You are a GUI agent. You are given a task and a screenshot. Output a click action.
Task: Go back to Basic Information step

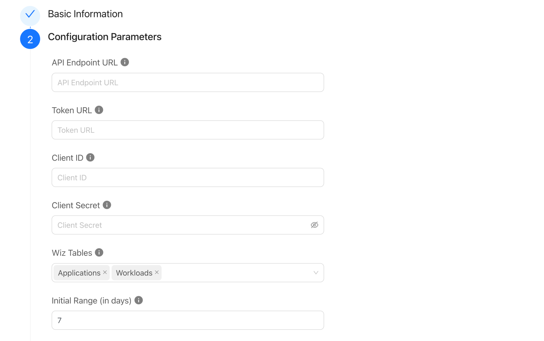tap(85, 14)
